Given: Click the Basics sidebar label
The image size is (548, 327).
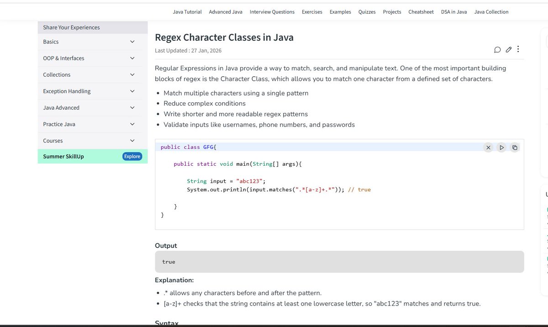Looking at the screenshot, I should click(x=51, y=42).
